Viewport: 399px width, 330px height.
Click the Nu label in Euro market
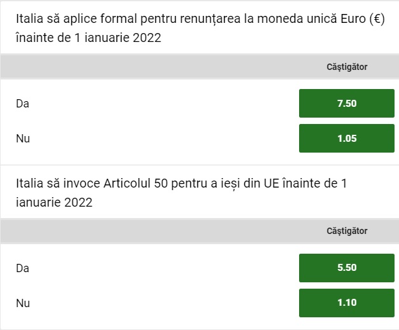click(x=23, y=138)
